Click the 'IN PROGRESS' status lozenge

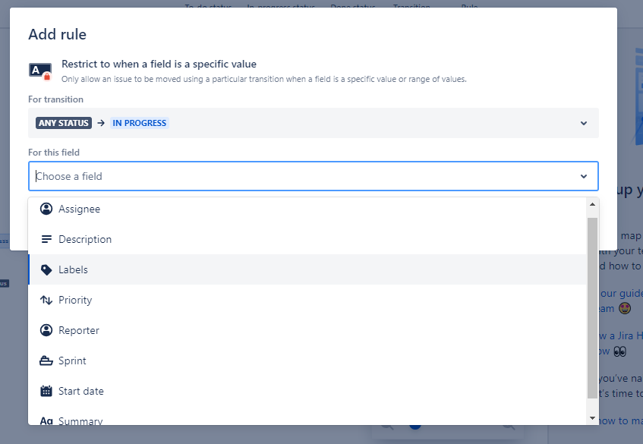(x=139, y=122)
